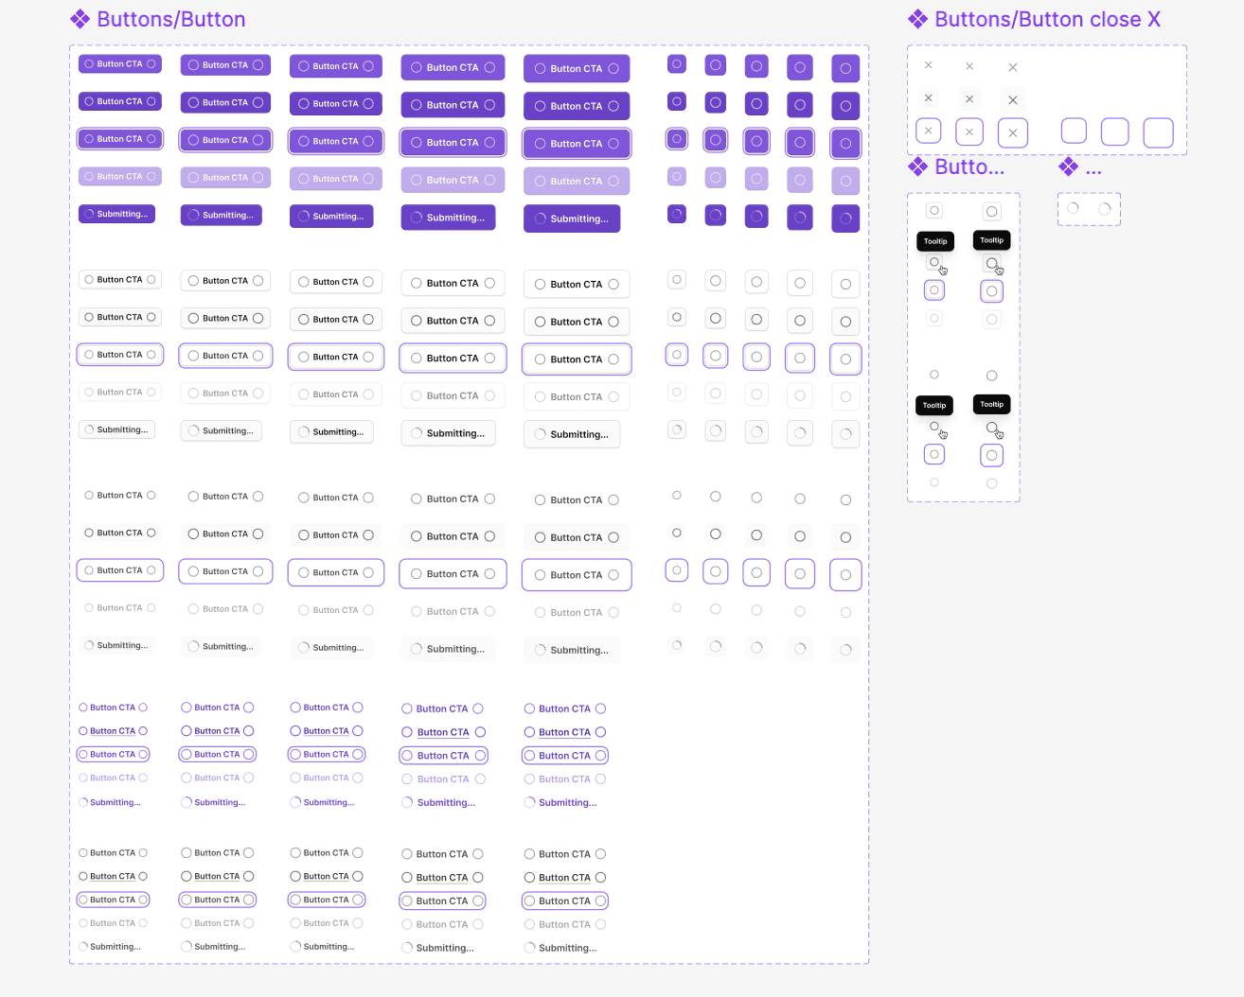Viewport: 1244px width, 997px height.
Task: Click the largest light-purple disabled filled "Button CTA"
Action: click(577, 181)
